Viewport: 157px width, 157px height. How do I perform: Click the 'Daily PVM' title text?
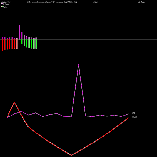coord(6,2)
